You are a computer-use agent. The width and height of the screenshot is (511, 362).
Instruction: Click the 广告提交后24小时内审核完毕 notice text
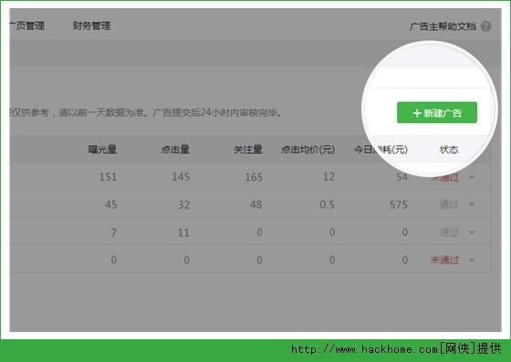point(217,113)
